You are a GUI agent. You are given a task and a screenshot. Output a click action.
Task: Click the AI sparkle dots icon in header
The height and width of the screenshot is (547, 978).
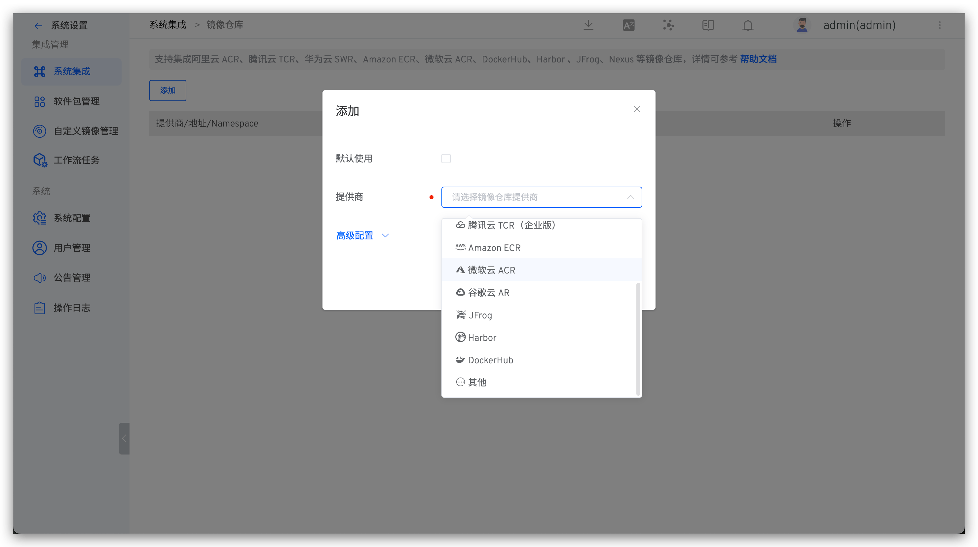coord(668,25)
